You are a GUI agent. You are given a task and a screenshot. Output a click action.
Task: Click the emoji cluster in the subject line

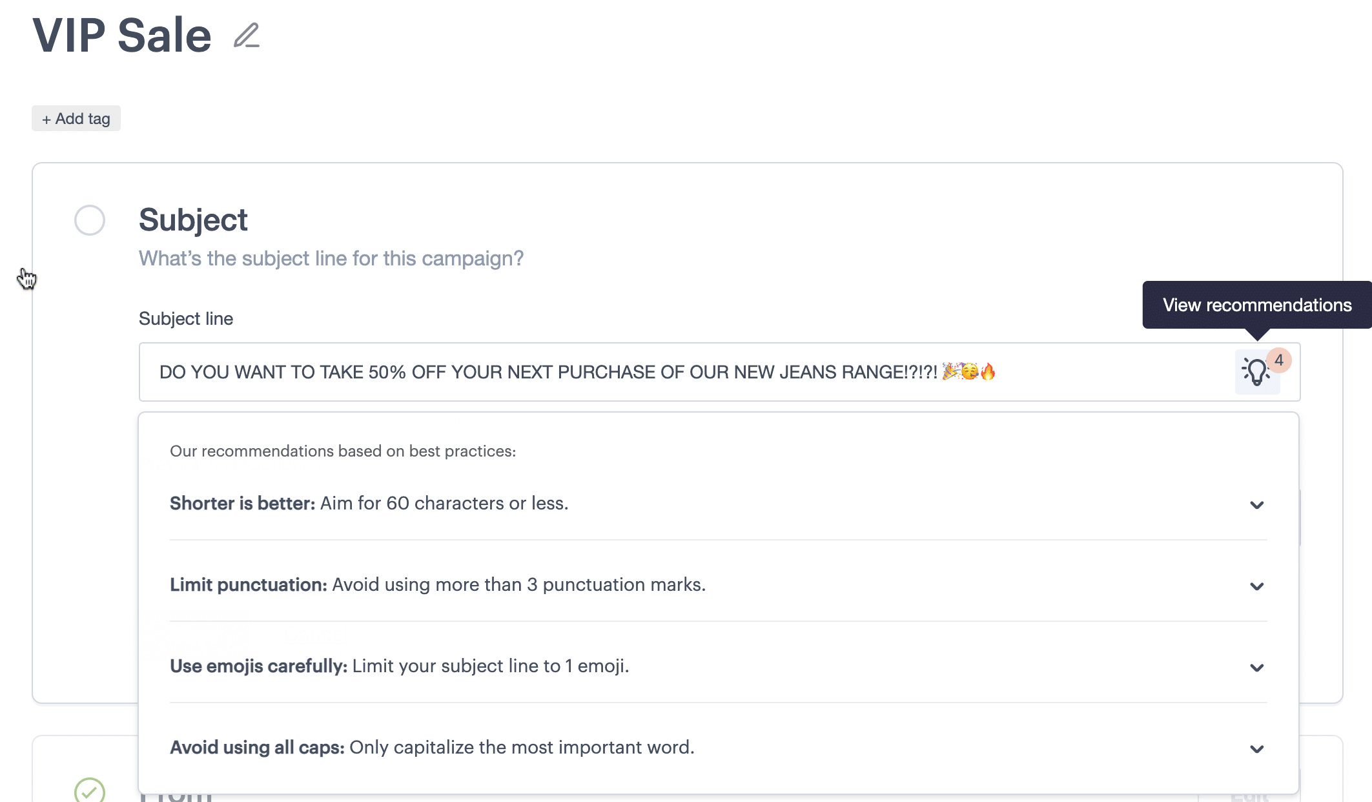968,371
